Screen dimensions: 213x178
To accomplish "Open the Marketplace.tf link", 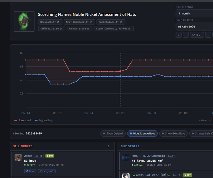I will click(111, 22).
